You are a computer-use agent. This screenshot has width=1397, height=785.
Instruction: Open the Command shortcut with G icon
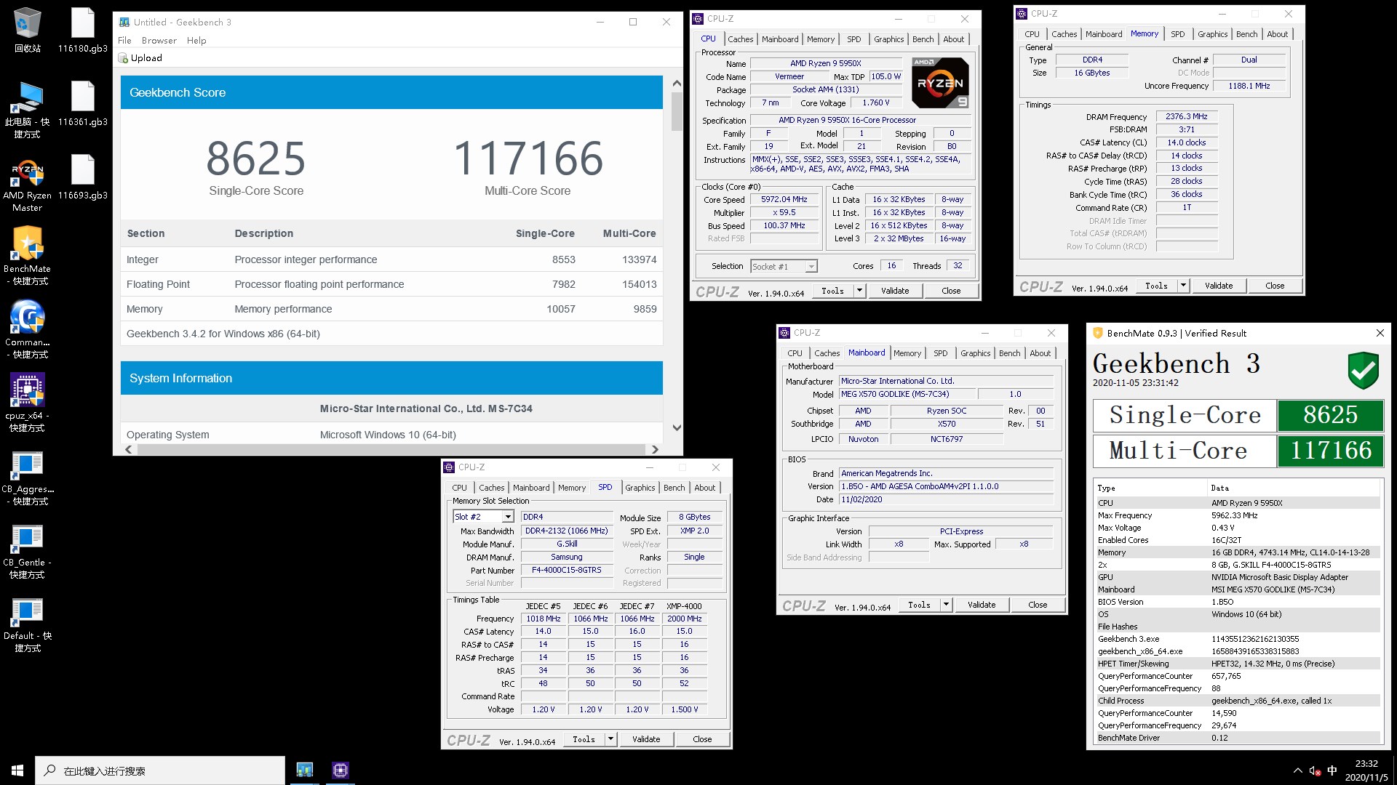coord(28,330)
